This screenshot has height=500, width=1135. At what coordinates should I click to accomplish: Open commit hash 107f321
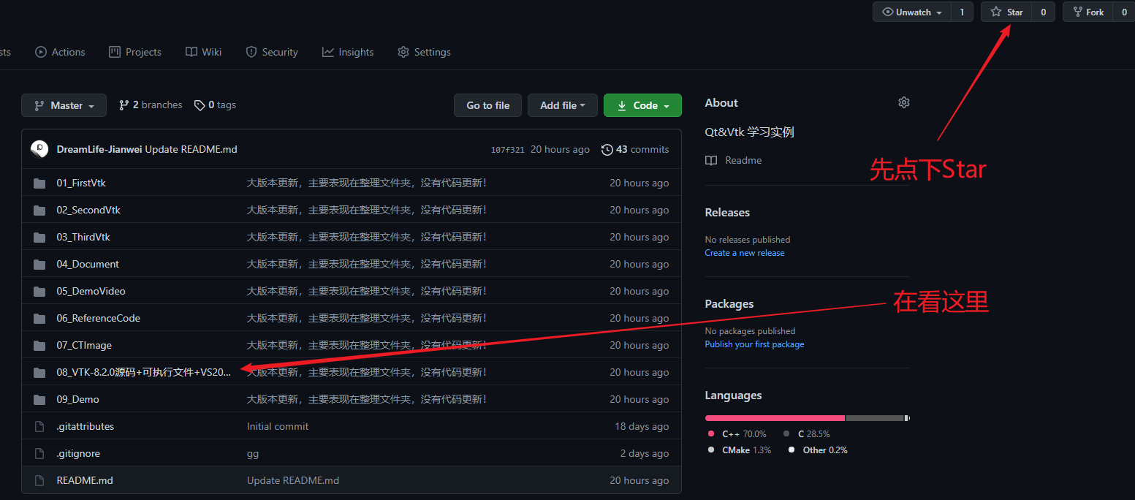(507, 150)
